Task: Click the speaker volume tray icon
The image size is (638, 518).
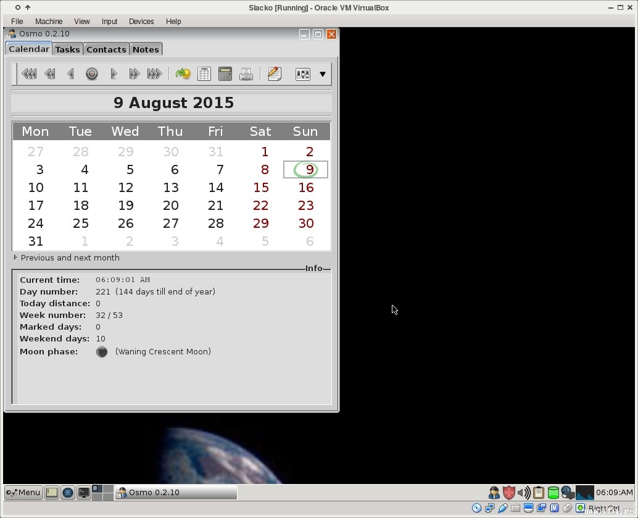Action: (x=524, y=493)
